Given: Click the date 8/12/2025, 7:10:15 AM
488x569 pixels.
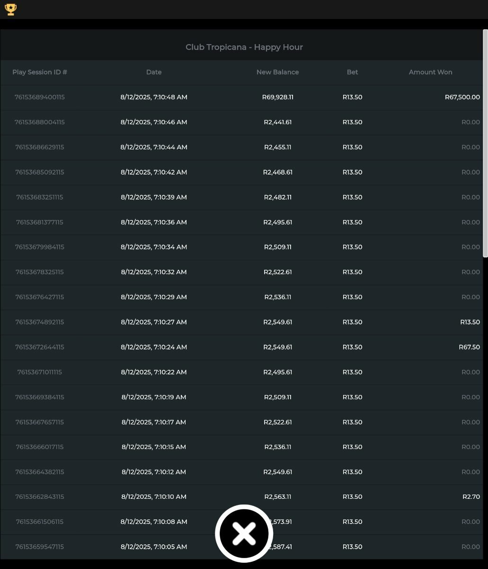Looking at the screenshot, I should [154, 447].
